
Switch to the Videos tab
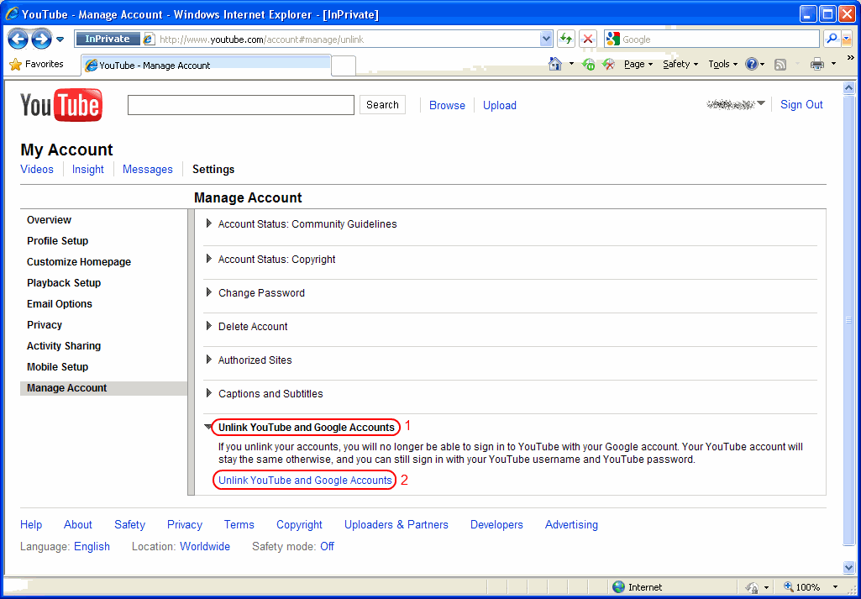[x=37, y=169]
